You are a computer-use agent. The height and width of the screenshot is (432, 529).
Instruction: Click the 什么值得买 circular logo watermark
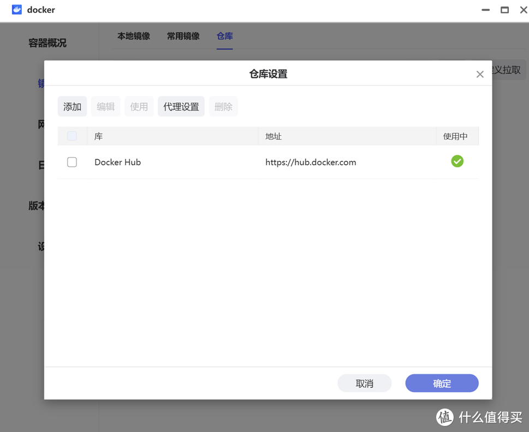[x=445, y=417]
